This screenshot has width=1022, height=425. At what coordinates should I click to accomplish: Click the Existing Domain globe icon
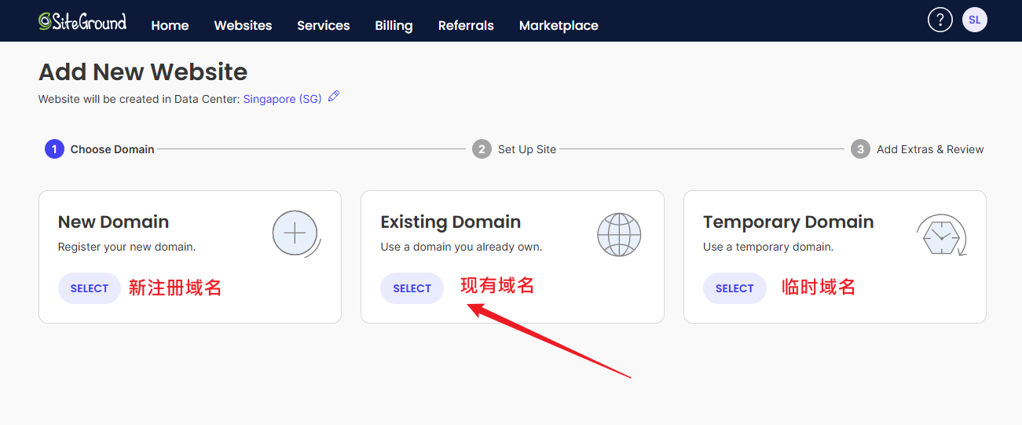coord(619,234)
